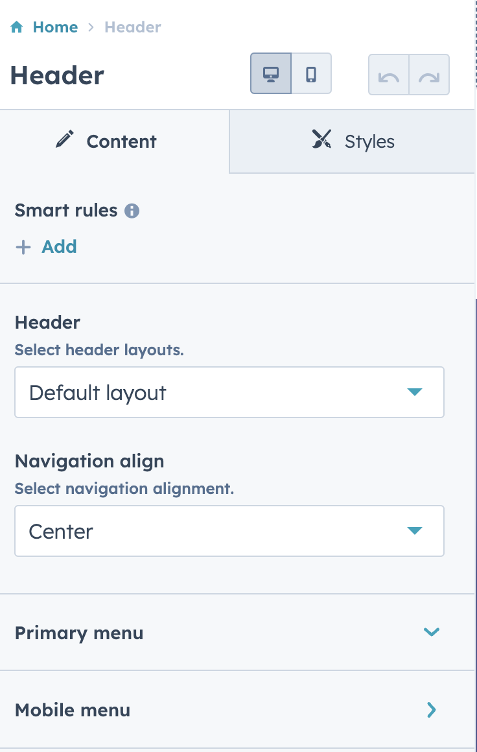Viewport: 477px width, 752px height.
Task: Open the Center navigation align dropdown
Action: (x=229, y=531)
